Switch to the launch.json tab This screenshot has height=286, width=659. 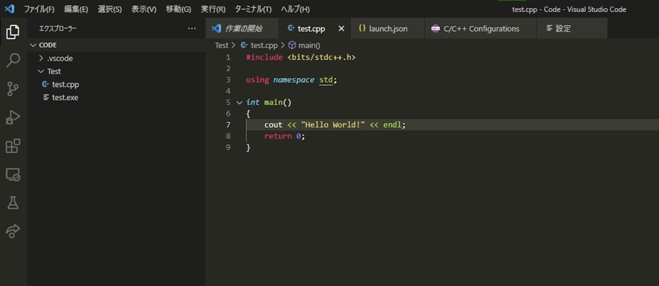(x=388, y=28)
